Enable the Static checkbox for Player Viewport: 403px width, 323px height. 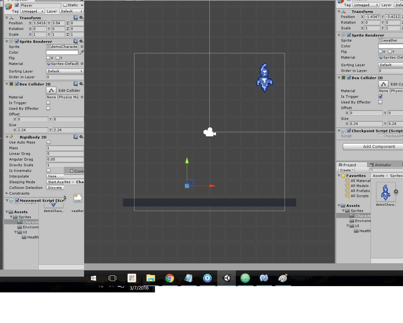coord(65,5)
